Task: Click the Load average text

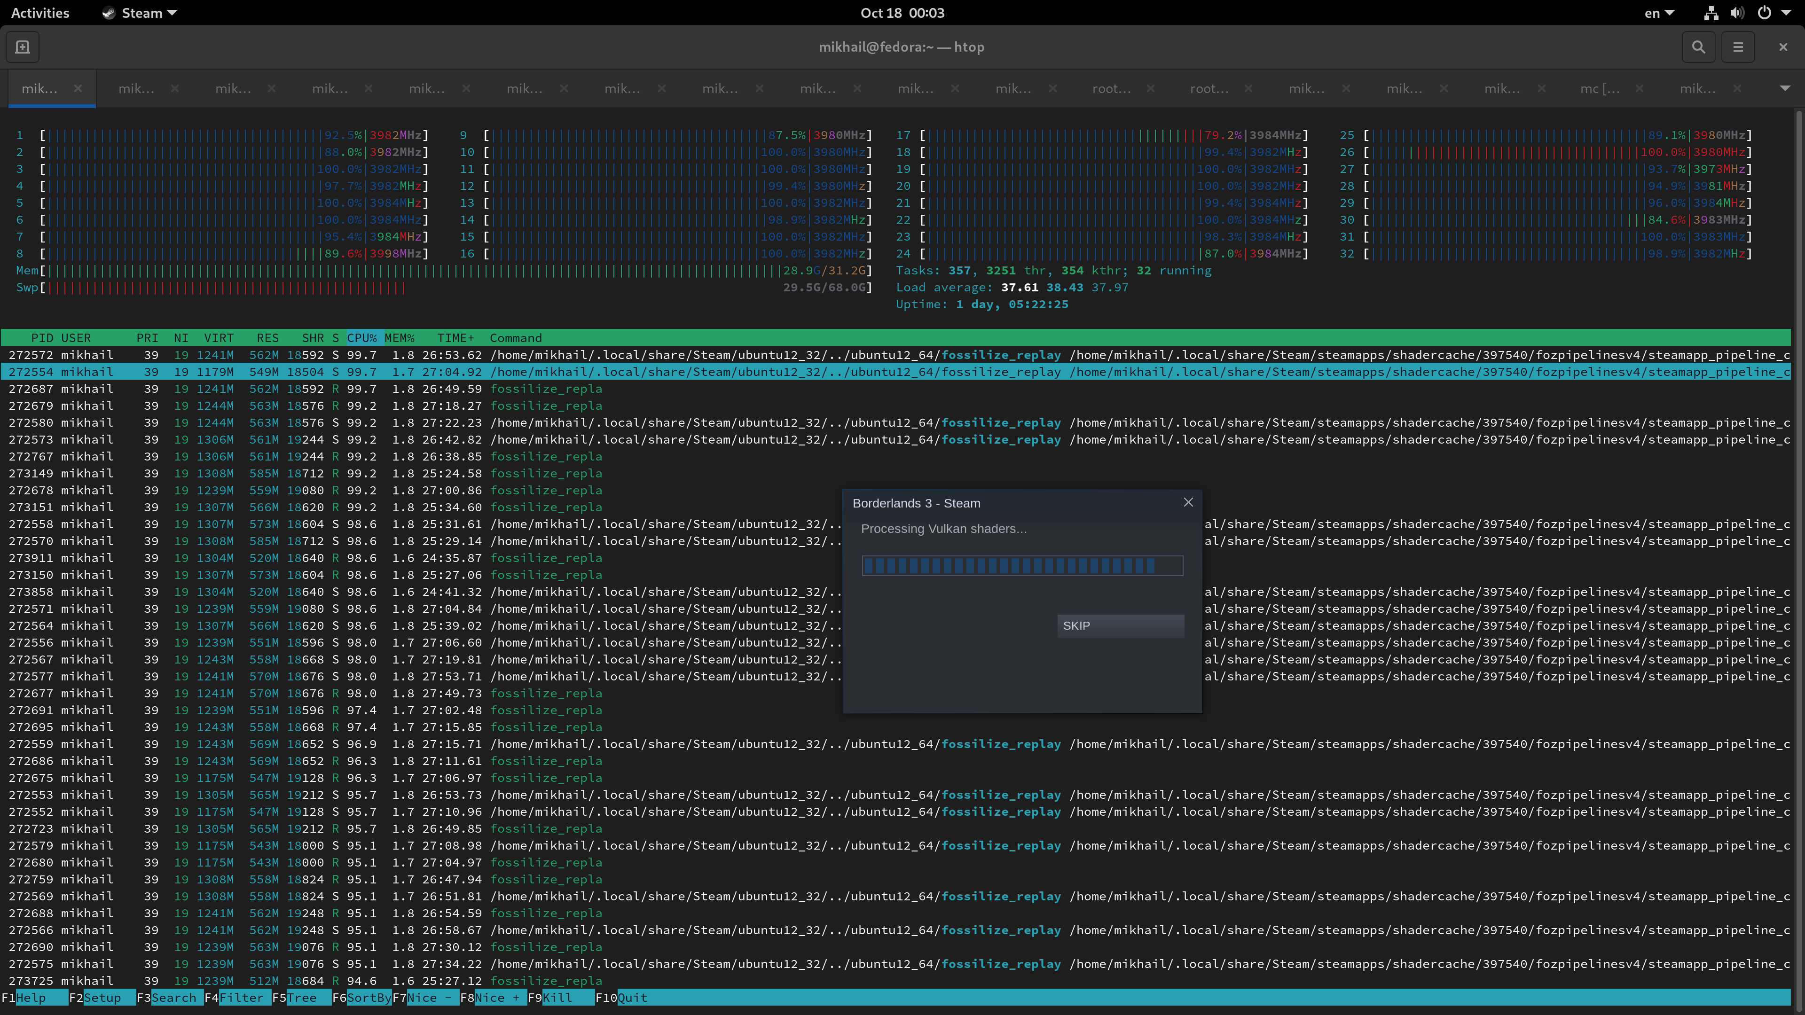Action: (1012, 287)
